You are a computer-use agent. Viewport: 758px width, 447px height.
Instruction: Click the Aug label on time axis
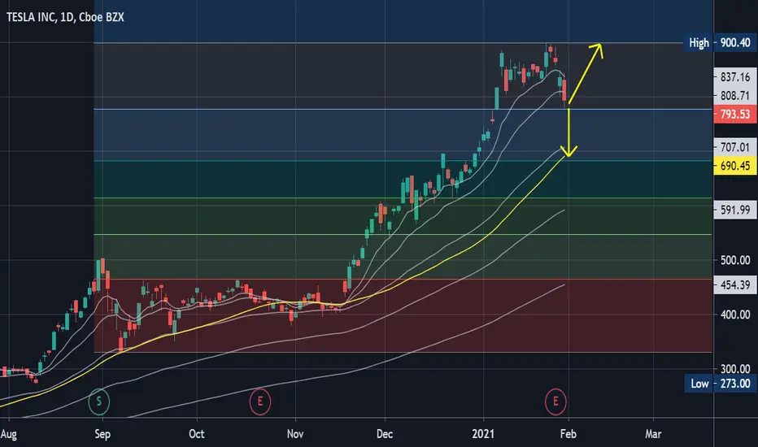9,435
